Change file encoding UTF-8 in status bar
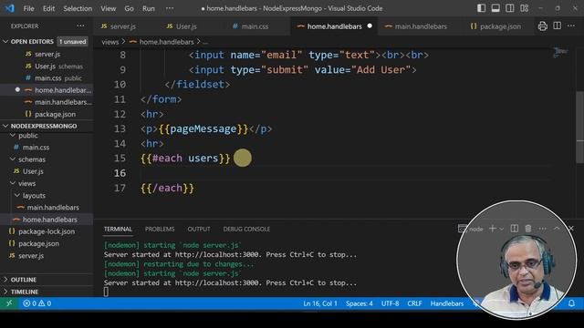This screenshot has width=584, height=328. 390,303
